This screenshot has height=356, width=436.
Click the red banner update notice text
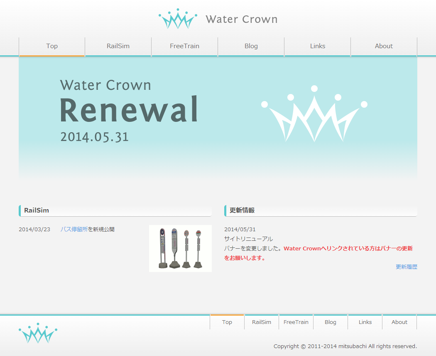tap(318, 253)
